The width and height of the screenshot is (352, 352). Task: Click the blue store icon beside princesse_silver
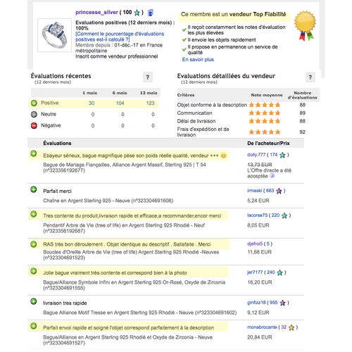point(151,13)
